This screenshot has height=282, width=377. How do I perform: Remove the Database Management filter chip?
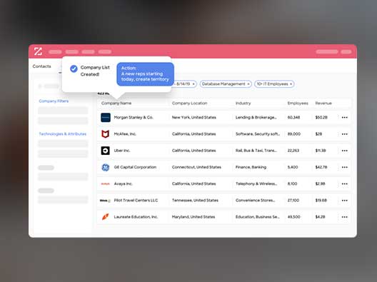pyautogui.click(x=248, y=84)
